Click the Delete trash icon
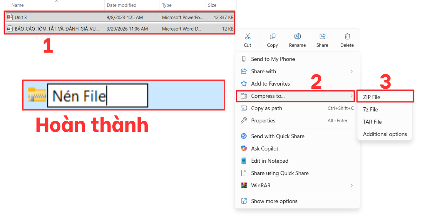Screen dimensions: 421x221 (x=347, y=36)
